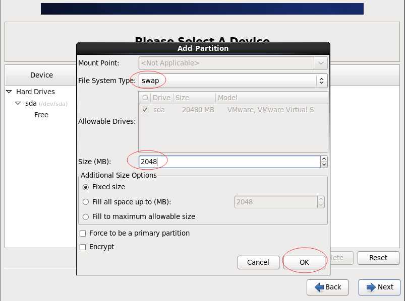Select the Fixed size radio option
Screen dimensions: 405x301
86,187
